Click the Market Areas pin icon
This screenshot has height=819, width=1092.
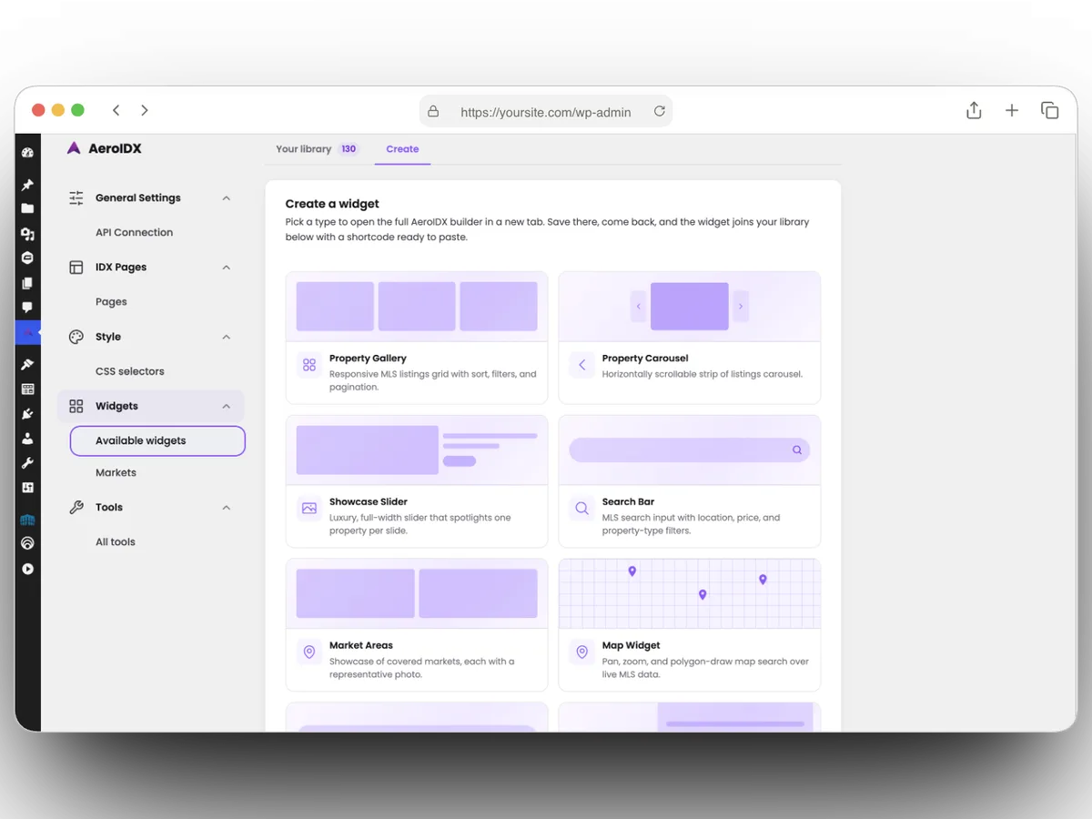click(x=309, y=652)
